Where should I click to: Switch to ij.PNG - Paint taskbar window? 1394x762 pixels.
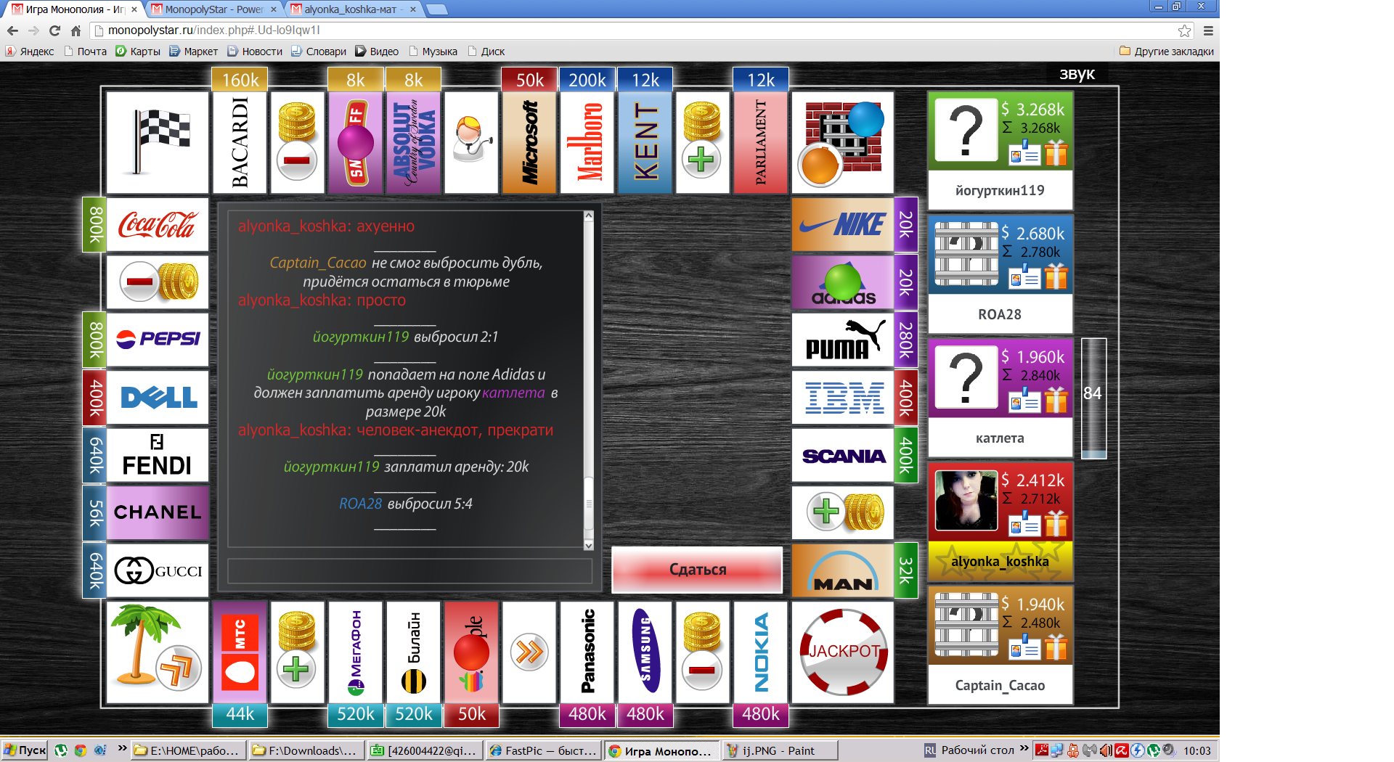pyautogui.click(x=780, y=750)
